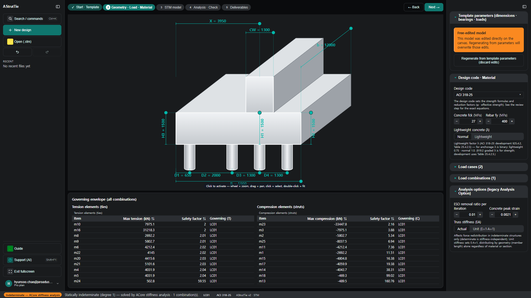The image size is (531, 298).
Task: Collapse the right properties panel icon
Action: tap(524, 7)
